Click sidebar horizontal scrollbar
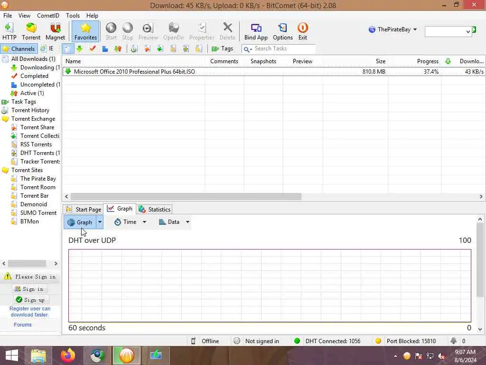 tap(27, 264)
